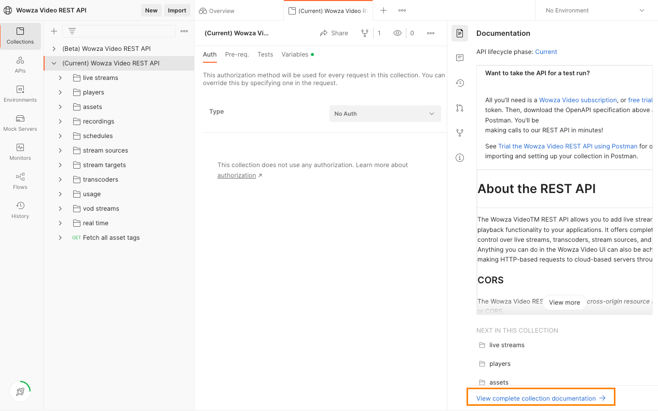Open the free trial link
The height and width of the screenshot is (411, 658).
pyautogui.click(x=640, y=100)
